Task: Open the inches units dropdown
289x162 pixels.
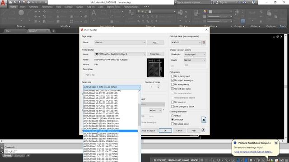Action: (155, 110)
